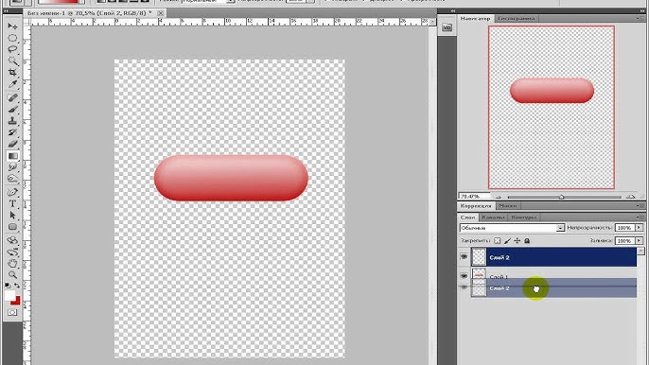Open the Mini Bridge dock icon

pos(447,27)
